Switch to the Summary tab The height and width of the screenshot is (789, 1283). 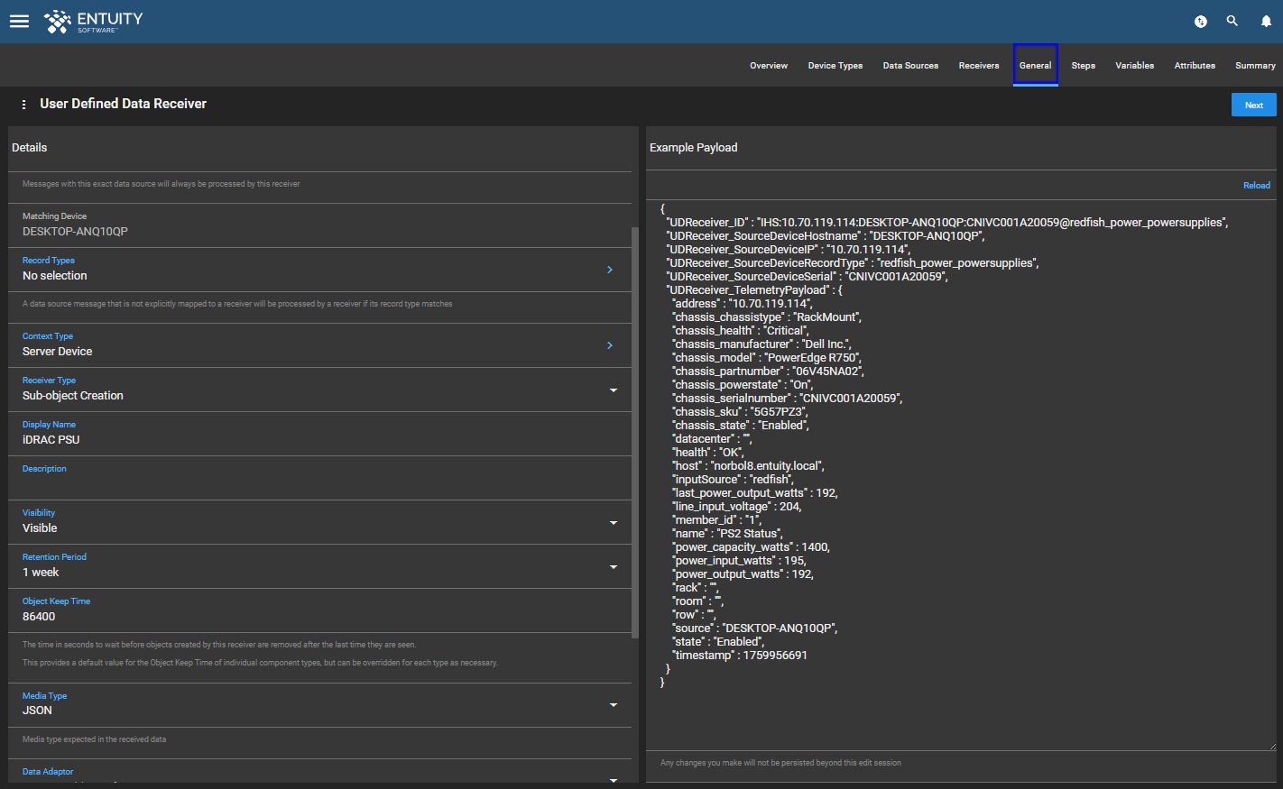(x=1255, y=66)
